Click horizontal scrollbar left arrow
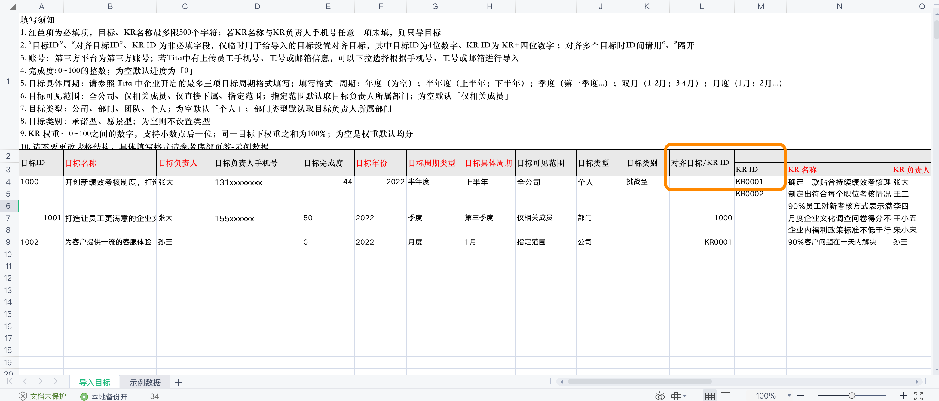939x401 pixels. 562,382
